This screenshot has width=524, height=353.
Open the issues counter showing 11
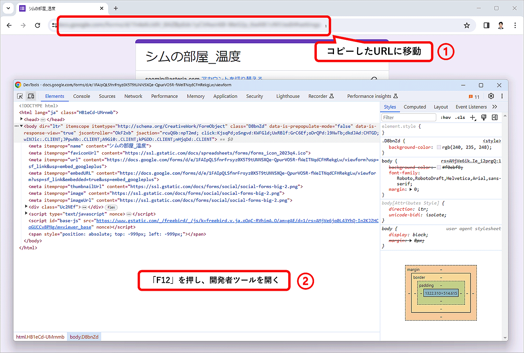[474, 97]
